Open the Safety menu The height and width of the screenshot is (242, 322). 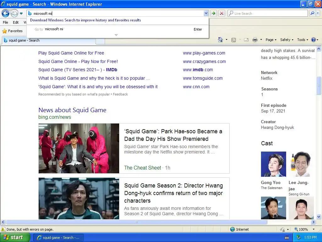click(287, 40)
